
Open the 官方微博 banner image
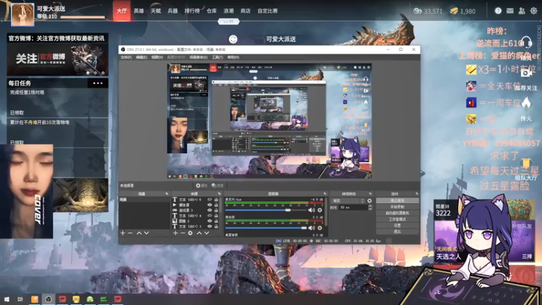tap(58, 60)
